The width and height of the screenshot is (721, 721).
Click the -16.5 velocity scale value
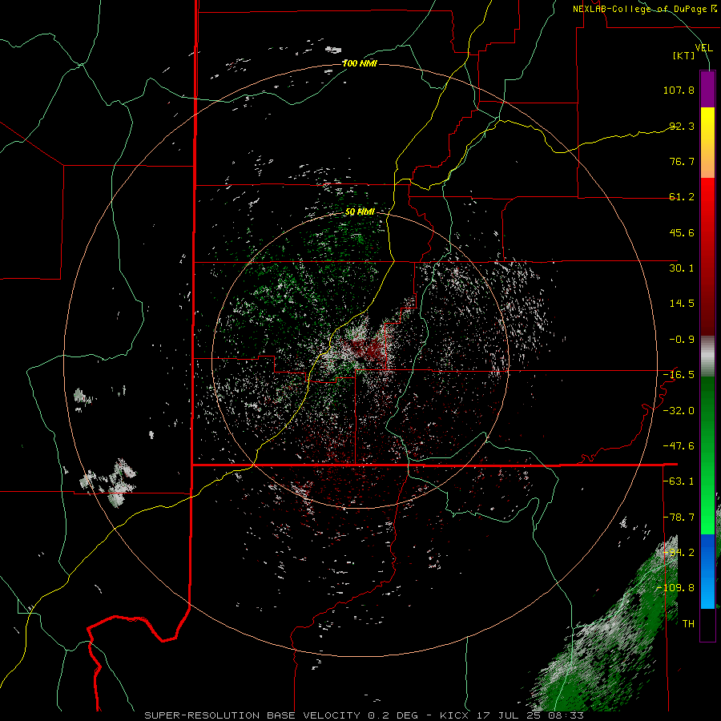pos(679,375)
